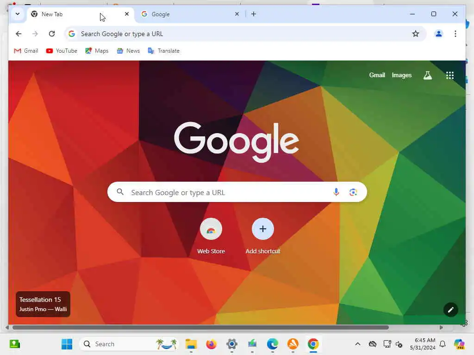
Task: Bookmark this tab with star icon
Action: (x=416, y=34)
